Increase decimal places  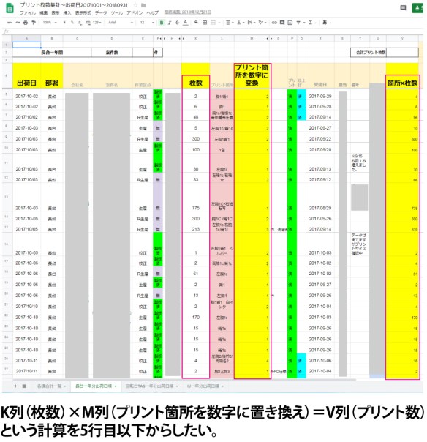coord(88,23)
